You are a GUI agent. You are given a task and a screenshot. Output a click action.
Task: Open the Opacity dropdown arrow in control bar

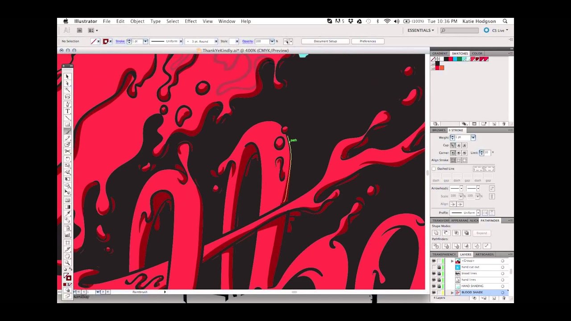[272, 41]
